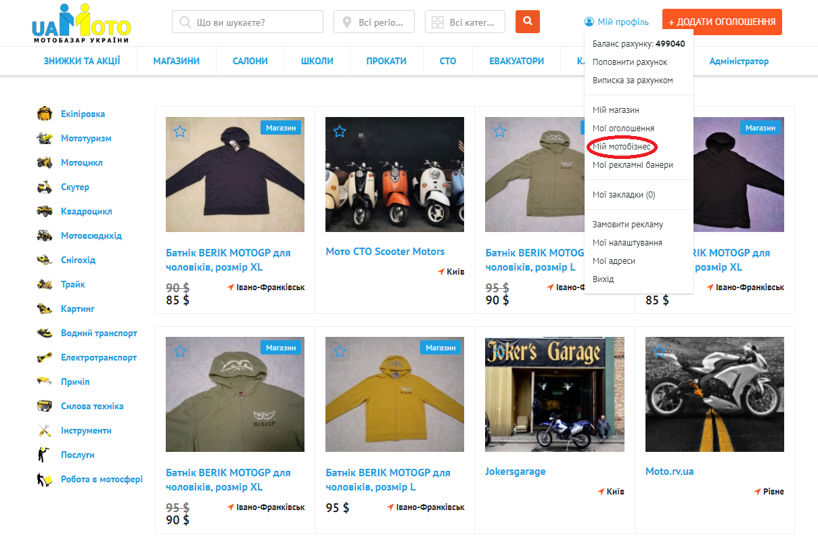The height and width of the screenshot is (552, 818).
Task: Click the Квадроцикл ATV icon in sidebar
Action: click(x=45, y=211)
